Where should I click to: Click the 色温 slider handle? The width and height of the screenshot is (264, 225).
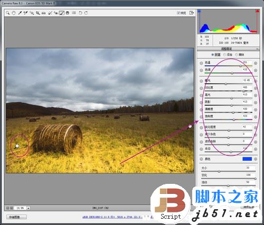coord(240,66)
